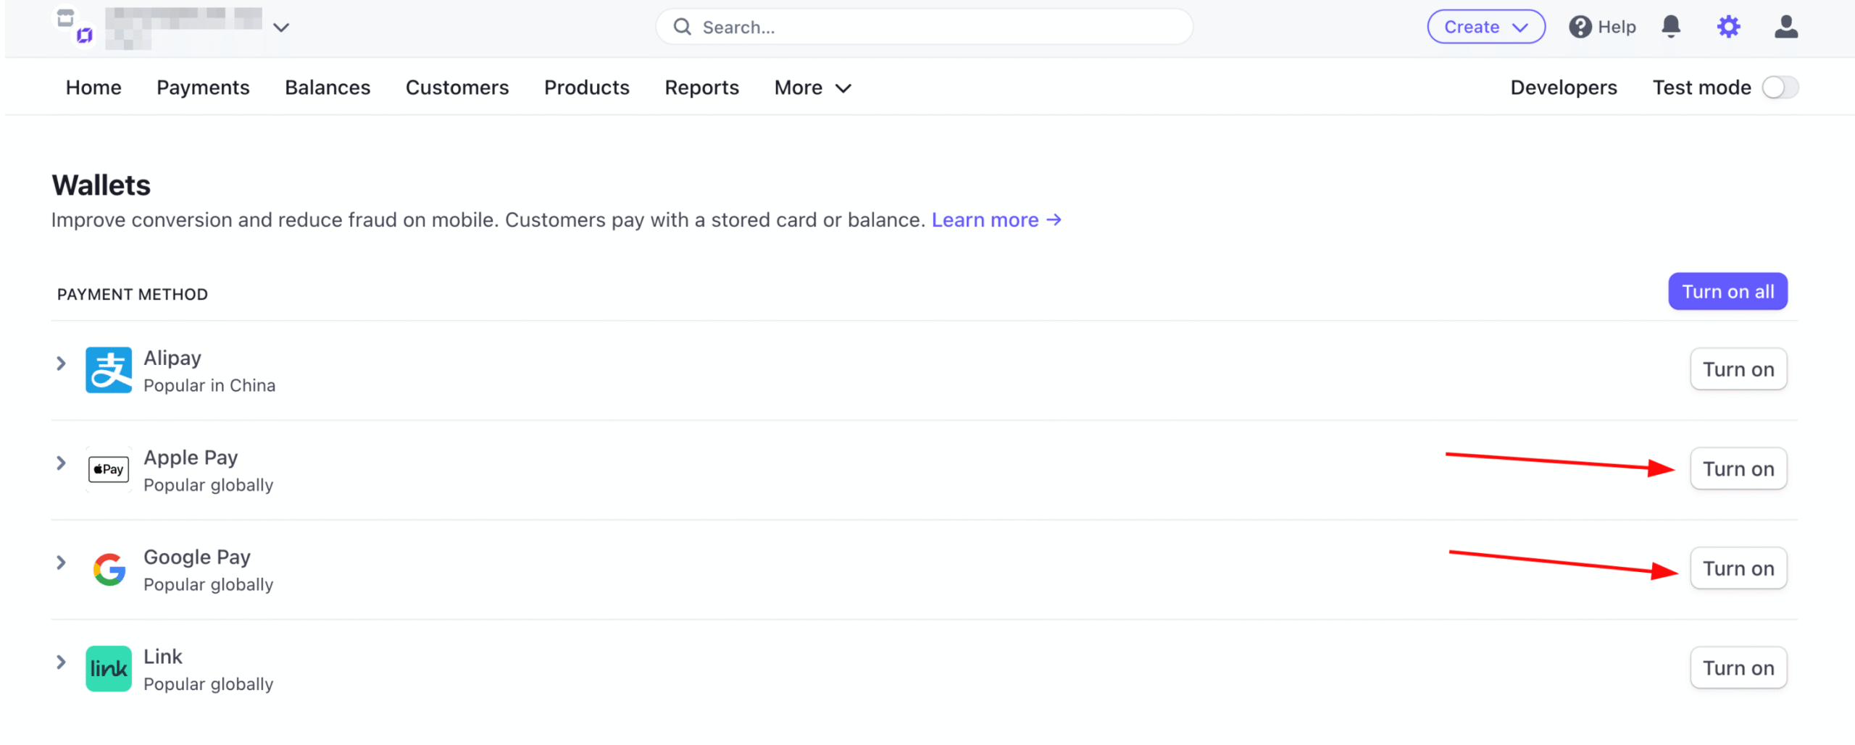Follow the Learn more link
Image resolution: width=1855 pixels, height=745 pixels.
(996, 219)
